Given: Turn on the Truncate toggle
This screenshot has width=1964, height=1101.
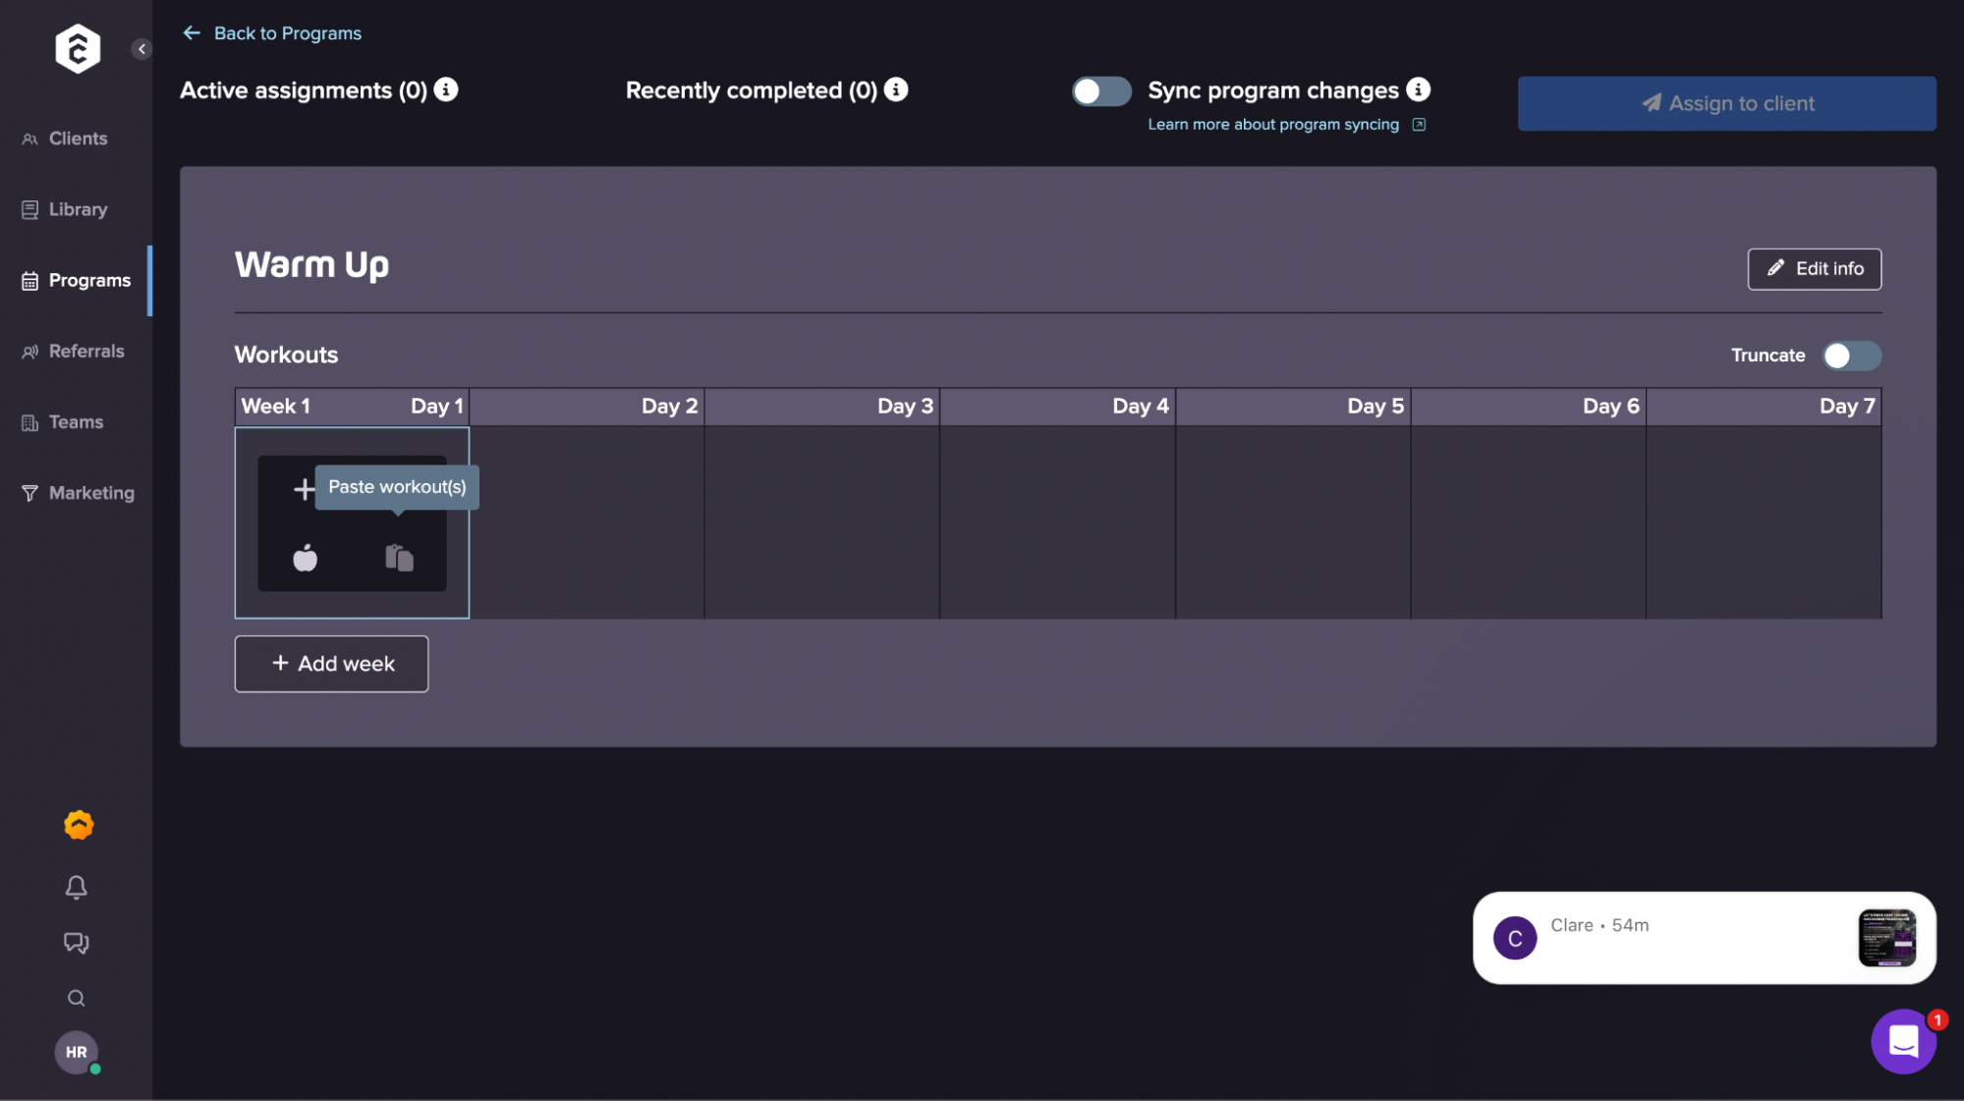Looking at the screenshot, I should (x=1851, y=356).
